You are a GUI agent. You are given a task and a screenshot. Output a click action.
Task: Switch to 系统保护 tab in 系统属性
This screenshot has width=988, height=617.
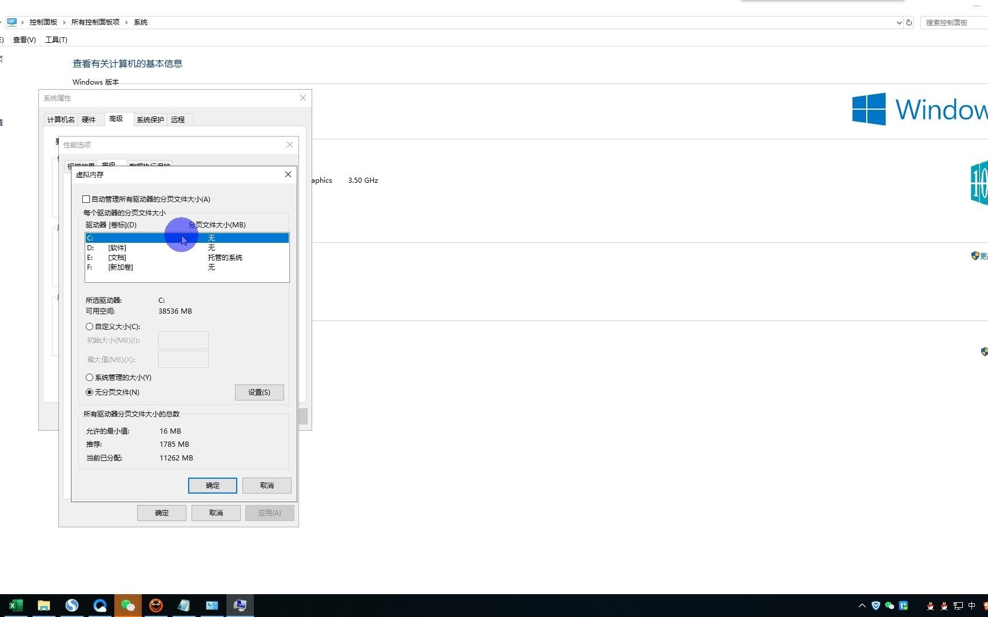tap(150, 120)
